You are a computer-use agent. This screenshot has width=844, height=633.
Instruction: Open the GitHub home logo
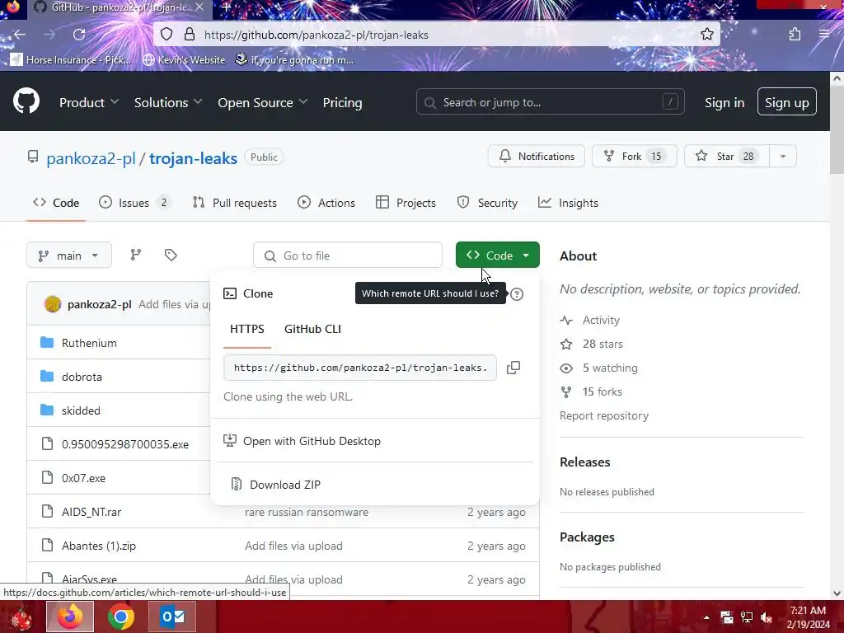coord(26,101)
